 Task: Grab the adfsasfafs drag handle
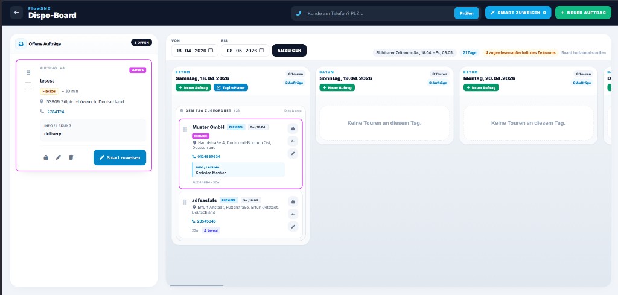pyautogui.click(x=185, y=202)
